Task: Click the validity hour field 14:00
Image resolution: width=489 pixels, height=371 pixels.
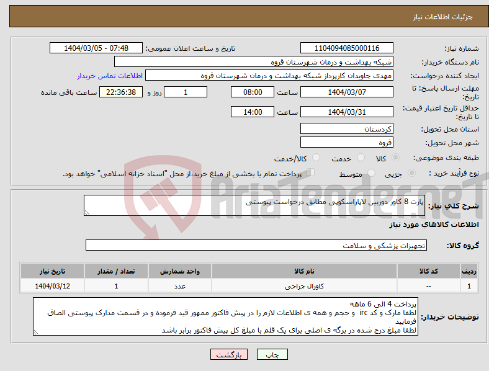Action: [253, 112]
